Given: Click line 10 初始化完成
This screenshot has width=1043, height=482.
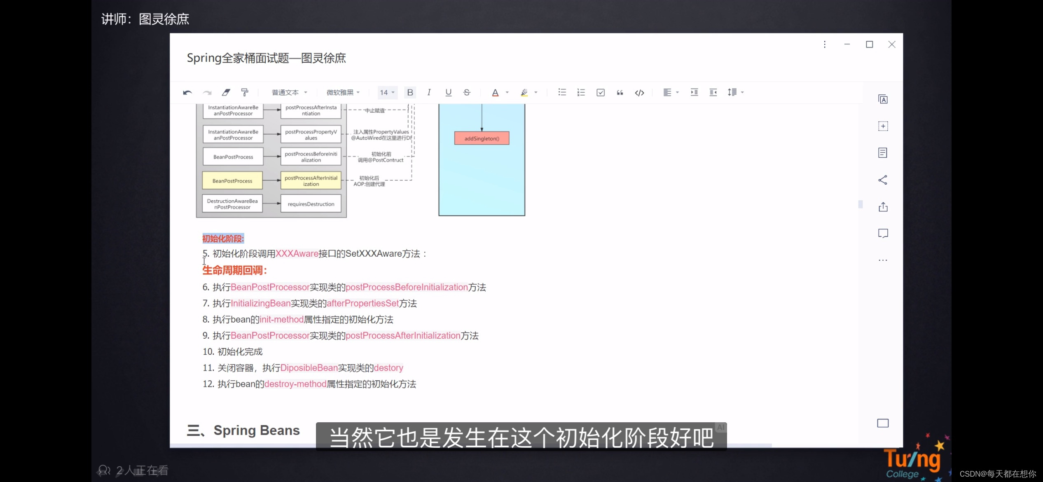Looking at the screenshot, I should [x=232, y=352].
